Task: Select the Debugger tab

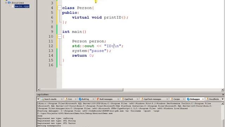Action: coord(195,99)
